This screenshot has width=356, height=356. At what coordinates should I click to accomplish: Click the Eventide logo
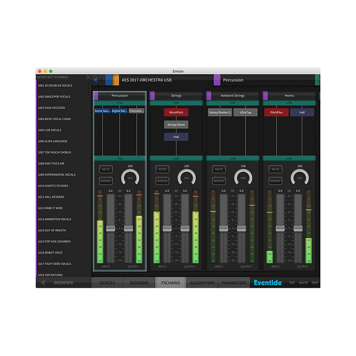pyautogui.click(x=268, y=283)
